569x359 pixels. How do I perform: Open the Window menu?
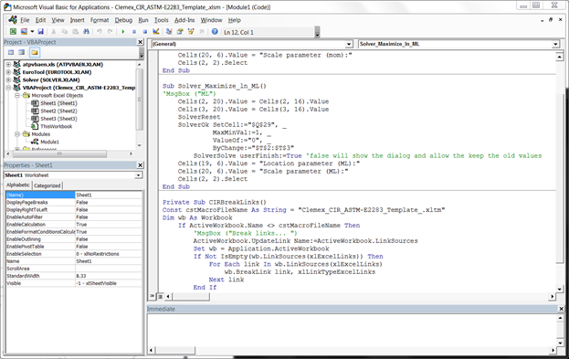211,20
